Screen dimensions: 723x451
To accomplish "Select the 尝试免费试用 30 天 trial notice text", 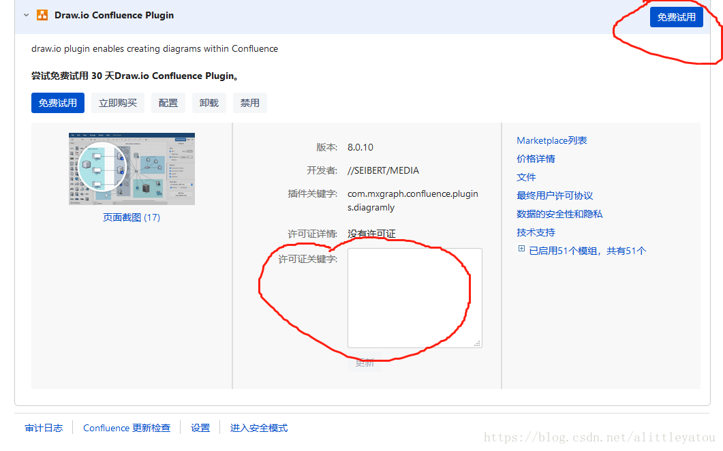I will click(135, 76).
